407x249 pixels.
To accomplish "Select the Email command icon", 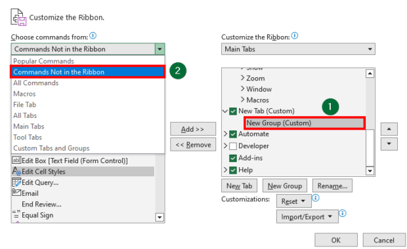I will [x=16, y=193].
